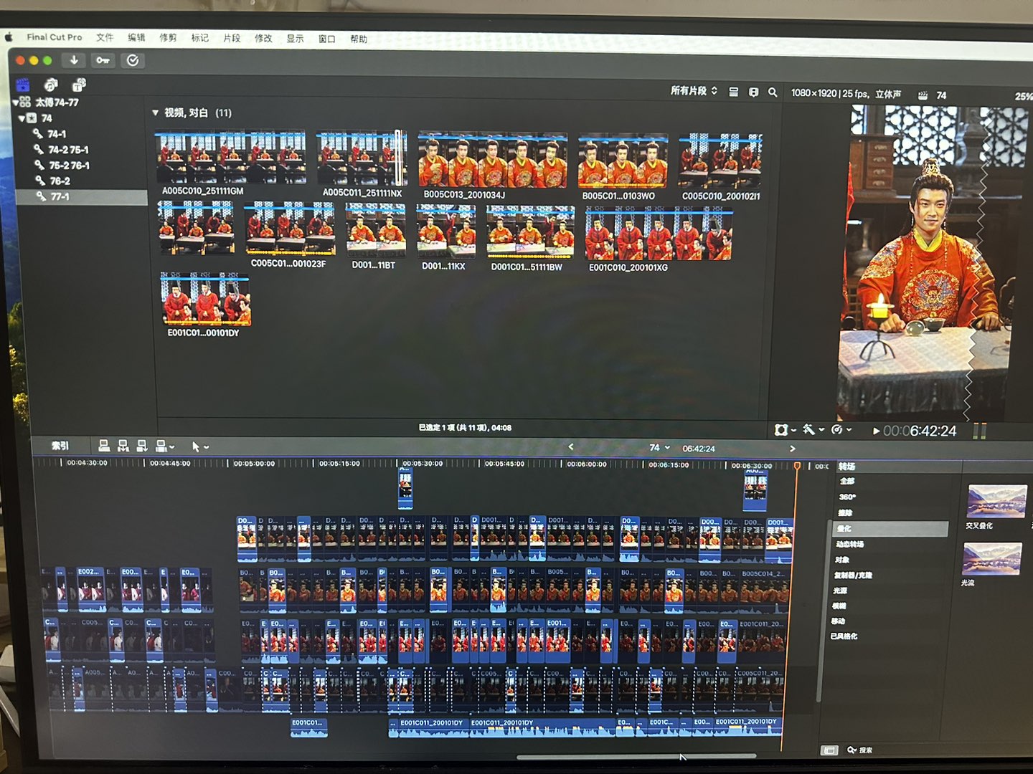Toggle the libraries sidebar clapperboard button
This screenshot has width=1033, height=774.
pos(23,85)
